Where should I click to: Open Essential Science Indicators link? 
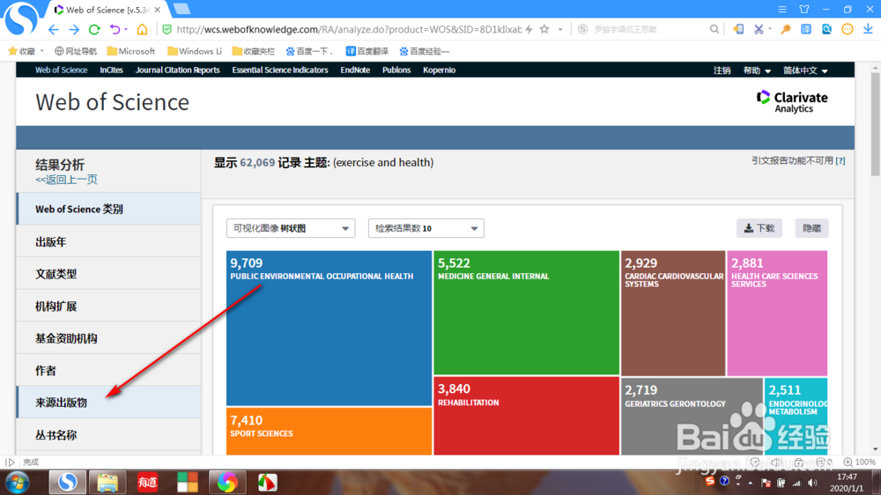(280, 70)
